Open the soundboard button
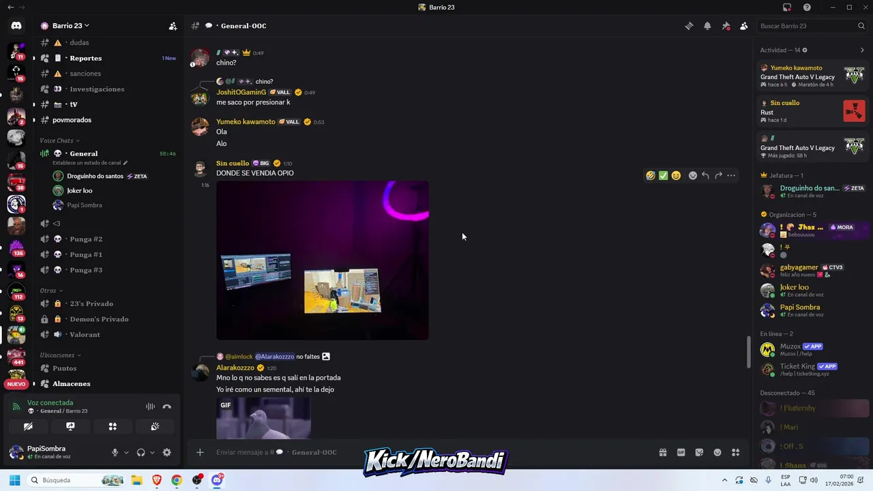Viewport: 873px width, 491px height. [x=155, y=426]
